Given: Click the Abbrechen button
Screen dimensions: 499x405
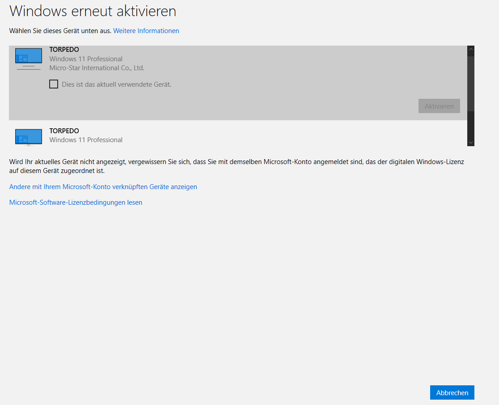Looking at the screenshot, I should pos(452,392).
